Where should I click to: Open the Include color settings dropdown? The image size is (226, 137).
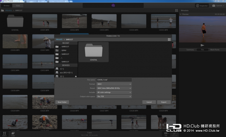coord(114,92)
